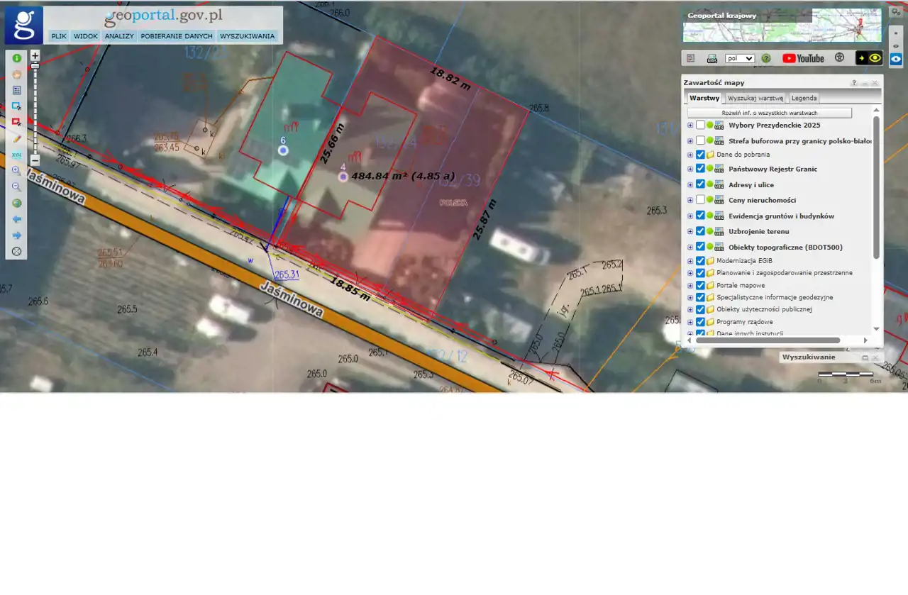The height and width of the screenshot is (595, 908).
Task: Click the print map icon
Action: click(712, 58)
